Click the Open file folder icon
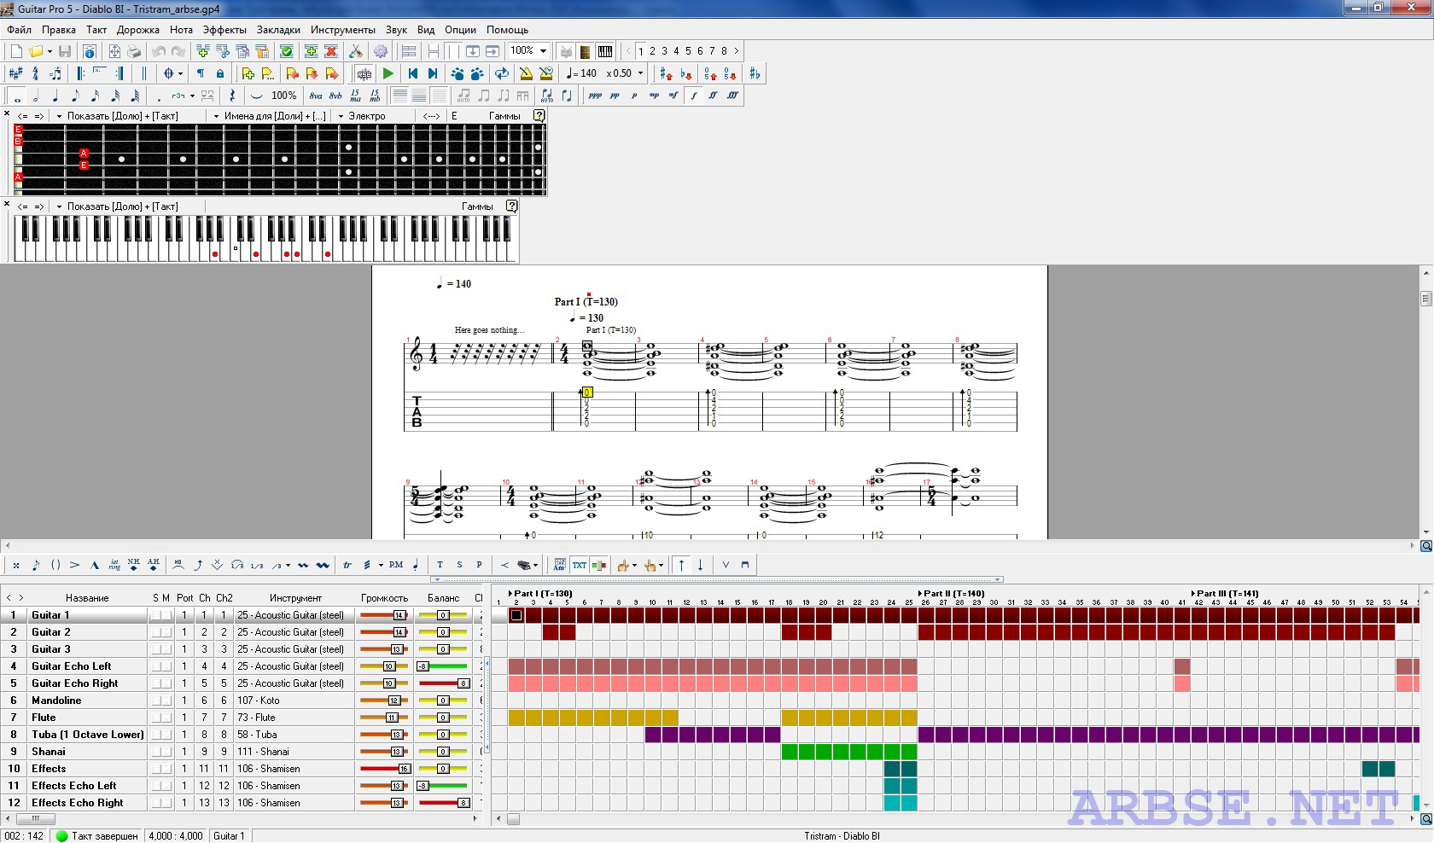1434x843 pixels. point(36,51)
